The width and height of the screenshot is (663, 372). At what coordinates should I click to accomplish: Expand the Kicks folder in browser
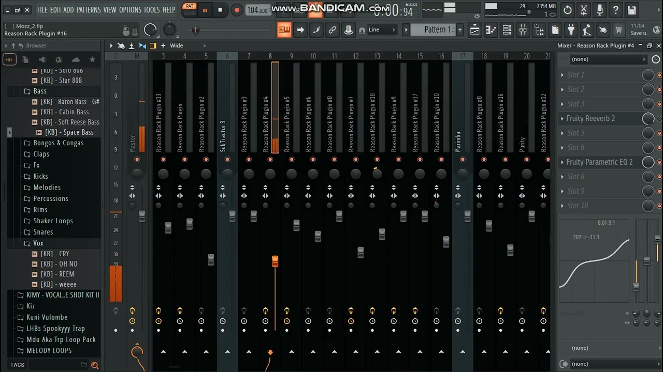(x=40, y=176)
